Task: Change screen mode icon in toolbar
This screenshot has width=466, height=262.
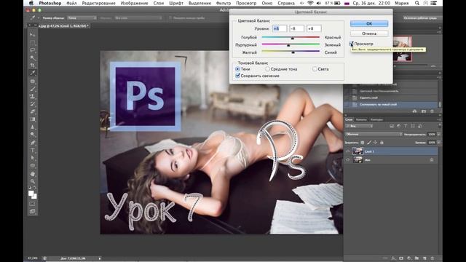Action: 32,212
